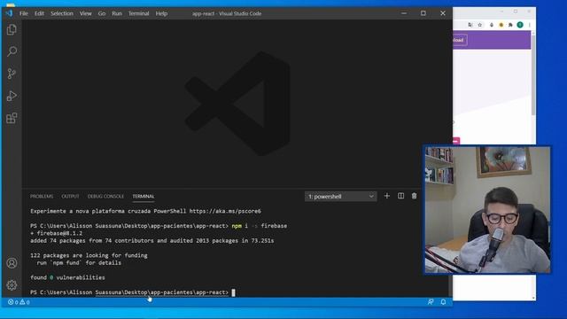Click the 'run `npm fund` for details' line
Screen dimensions: 567x319
[79, 263]
